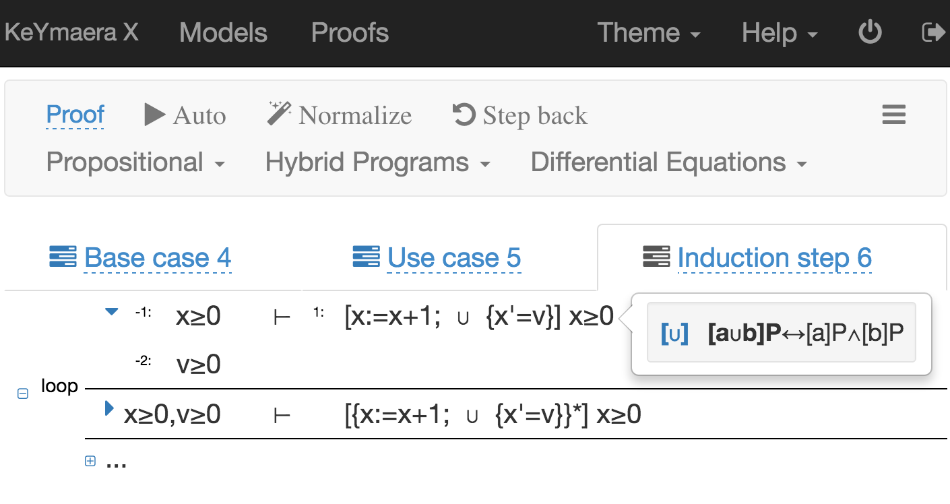Viewport: 950px width, 504px height.
Task: Collapse antecedent formula -1 with its triangle
Action: [x=110, y=311]
